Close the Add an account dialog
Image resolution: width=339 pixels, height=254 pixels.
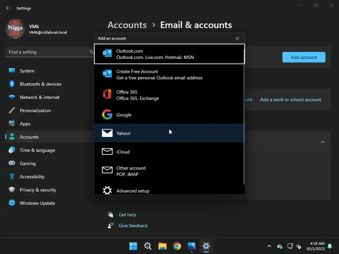click(237, 38)
